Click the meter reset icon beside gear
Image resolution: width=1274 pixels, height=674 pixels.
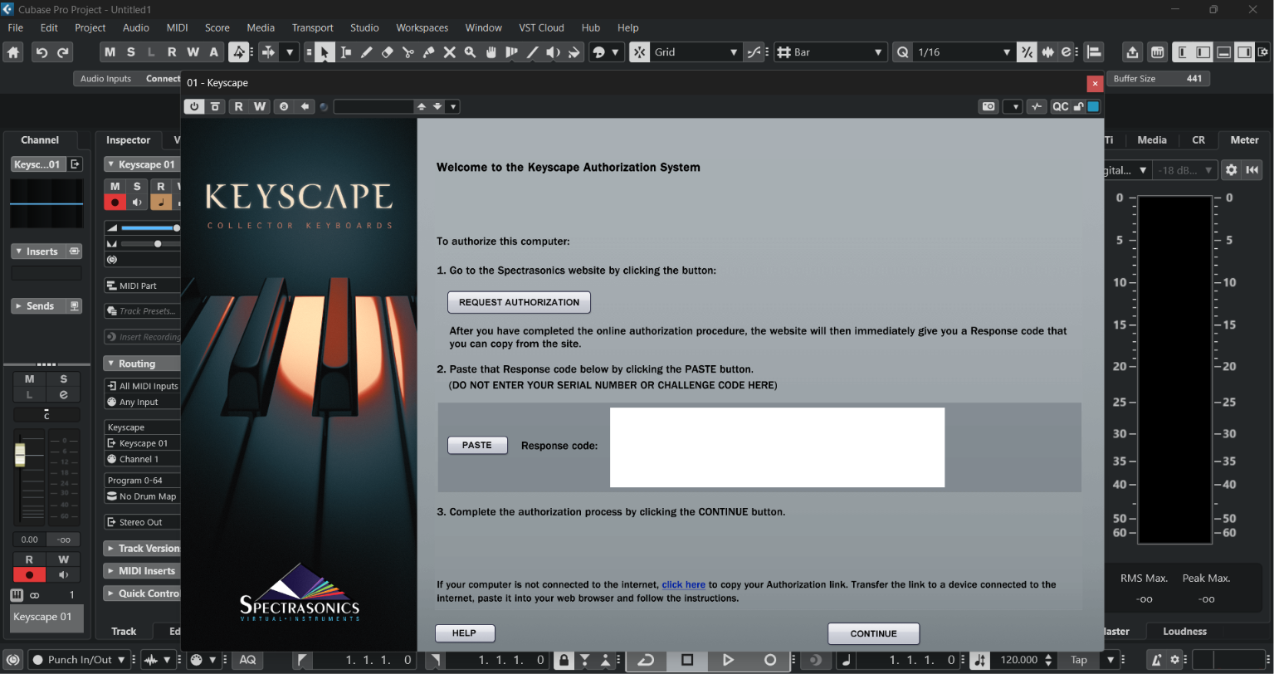(1252, 169)
